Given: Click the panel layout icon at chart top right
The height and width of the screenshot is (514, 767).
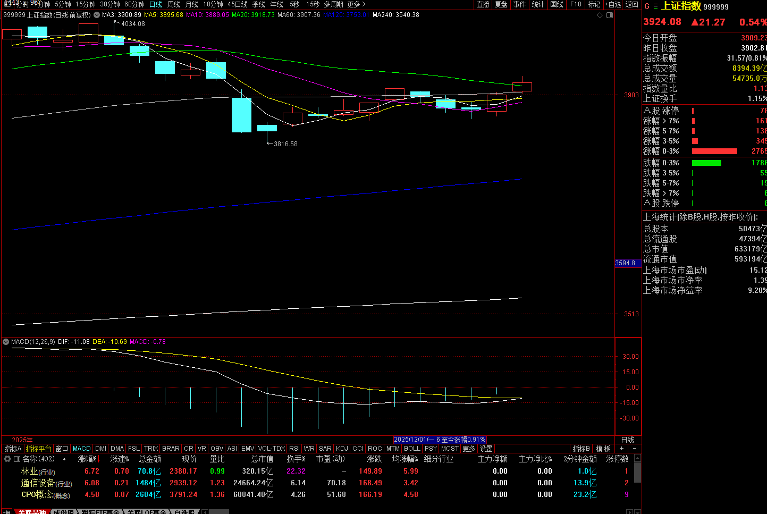Looking at the screenshot, I should (610, 15).
